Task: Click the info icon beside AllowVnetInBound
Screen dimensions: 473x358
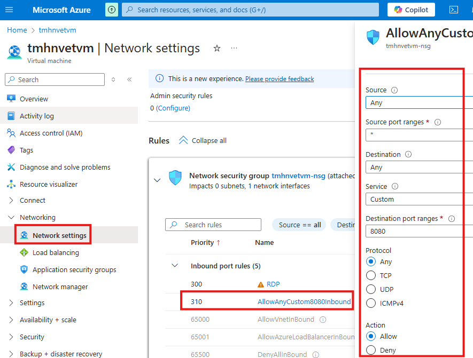Action: pyautogui.click(x=323, y=320)
